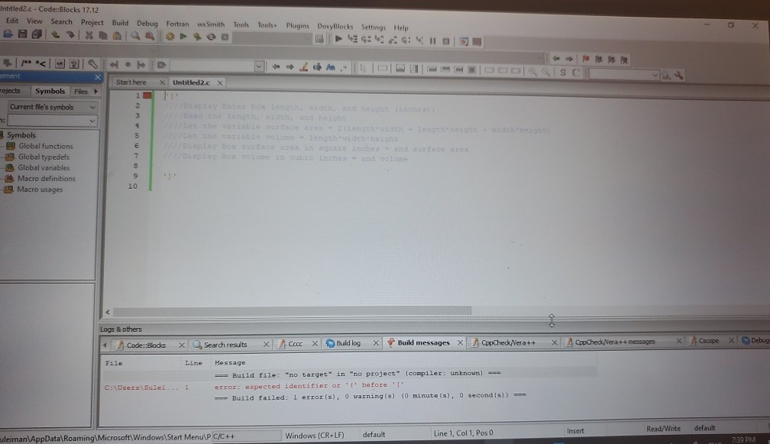This screenshot has height=444, width=770.
Task: Toggle Insert mode in the status bar
Action: point(575,430)
